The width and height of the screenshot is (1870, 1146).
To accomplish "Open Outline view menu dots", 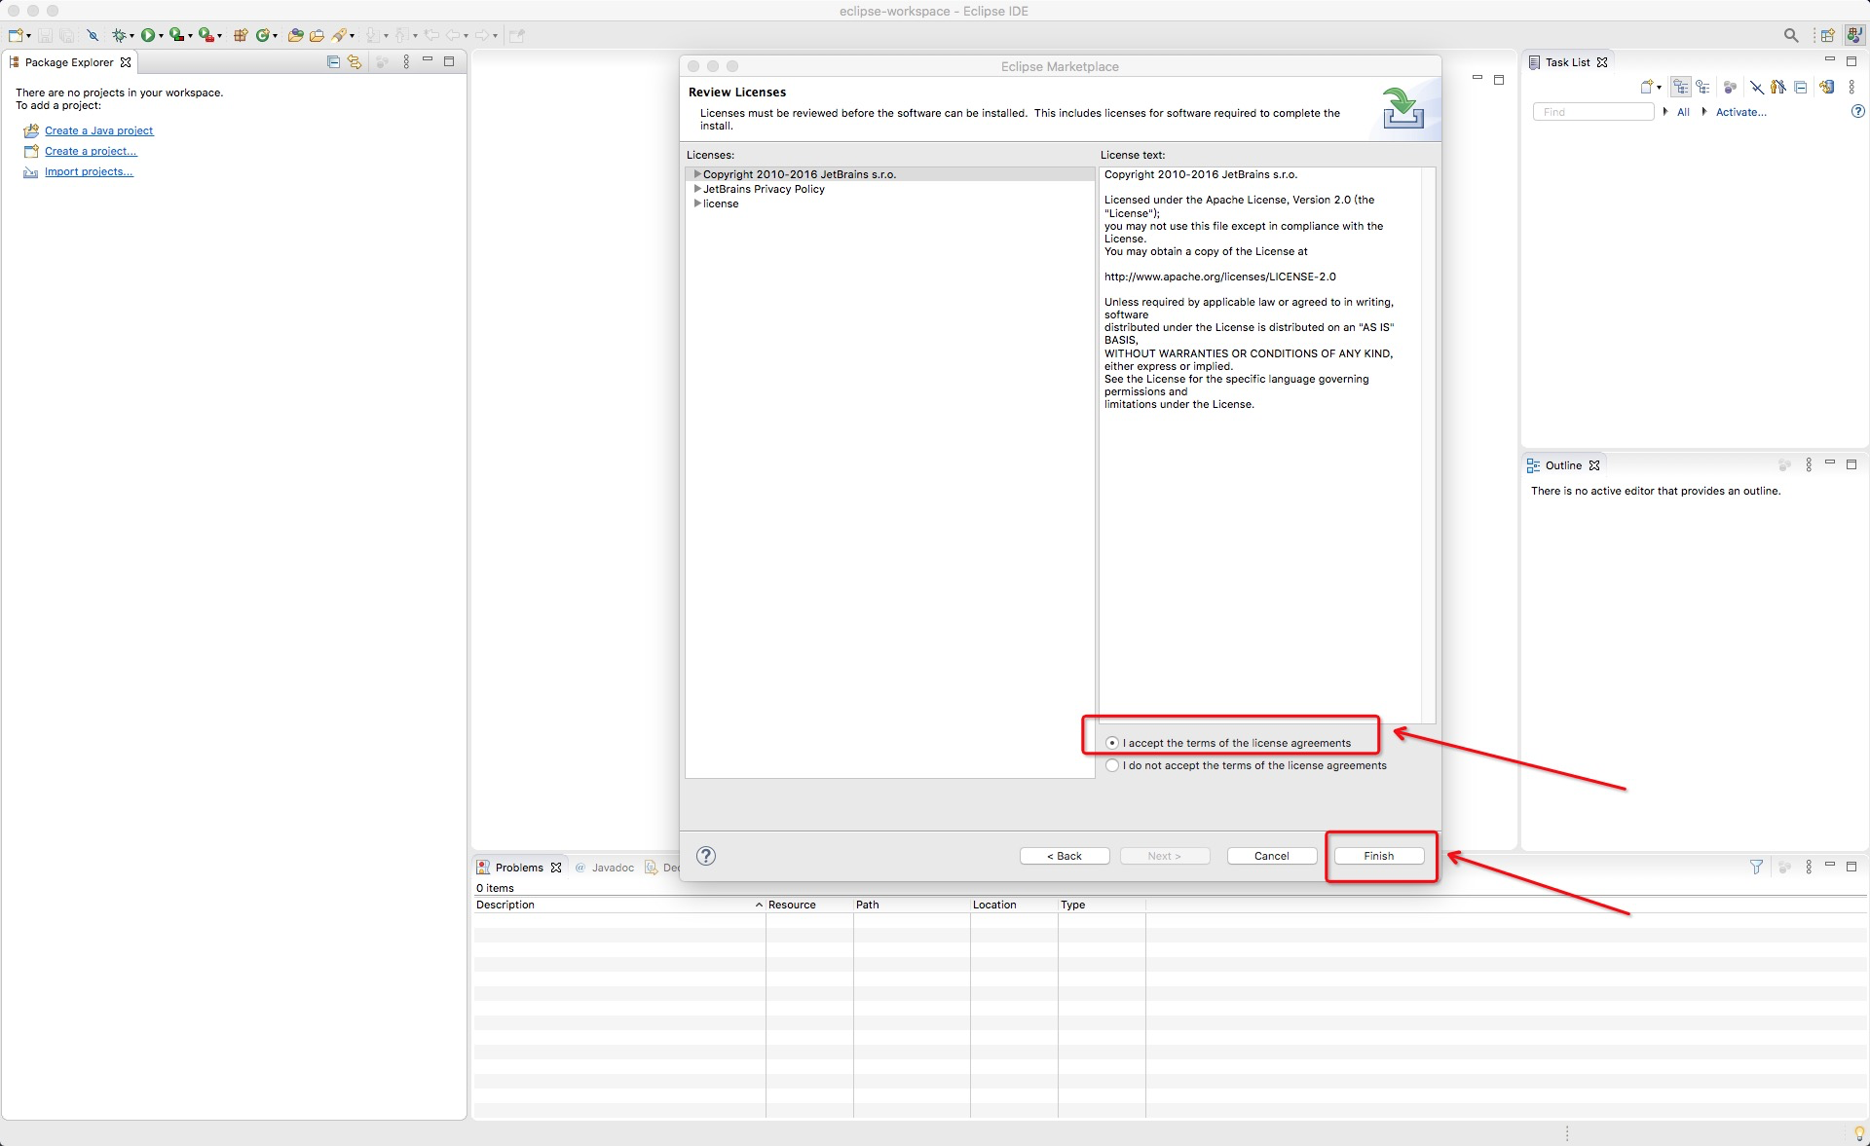I will (1809, 465).
